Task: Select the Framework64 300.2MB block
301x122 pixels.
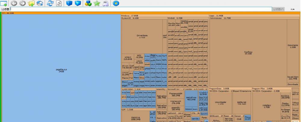Action: tap(176, 94)
